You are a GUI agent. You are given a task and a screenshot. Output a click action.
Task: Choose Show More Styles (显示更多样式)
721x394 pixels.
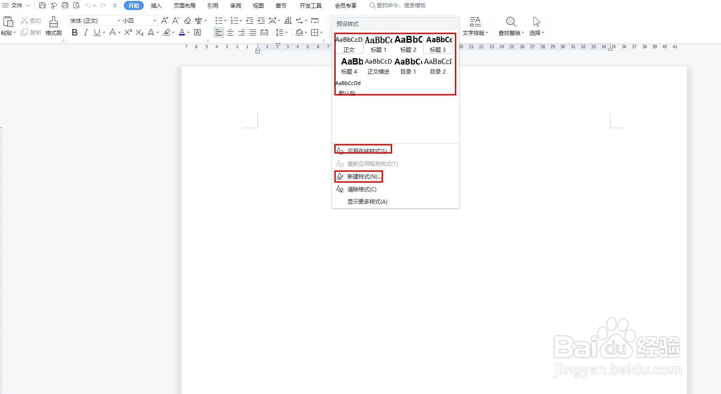click(368, 201)
